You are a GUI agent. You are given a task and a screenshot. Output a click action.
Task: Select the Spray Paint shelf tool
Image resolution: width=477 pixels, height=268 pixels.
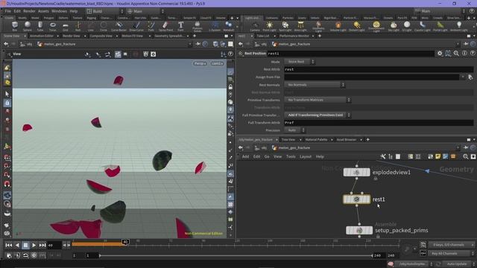[x=165, y=26]
